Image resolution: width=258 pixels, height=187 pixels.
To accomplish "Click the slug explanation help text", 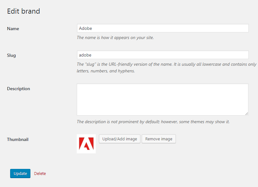I will click(166, 68).
